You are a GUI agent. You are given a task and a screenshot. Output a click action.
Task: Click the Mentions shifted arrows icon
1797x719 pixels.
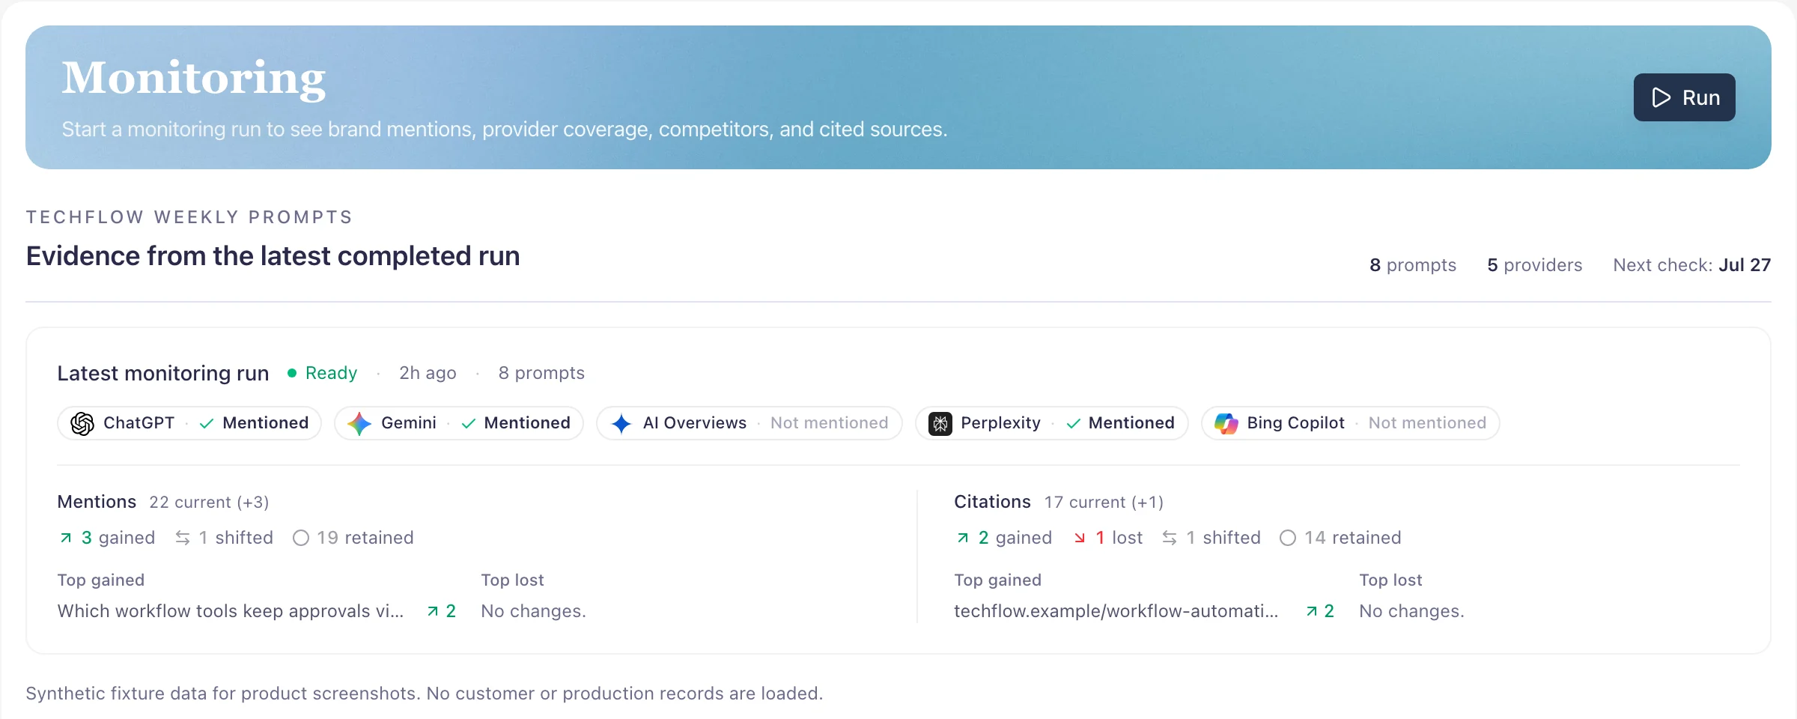183,538
